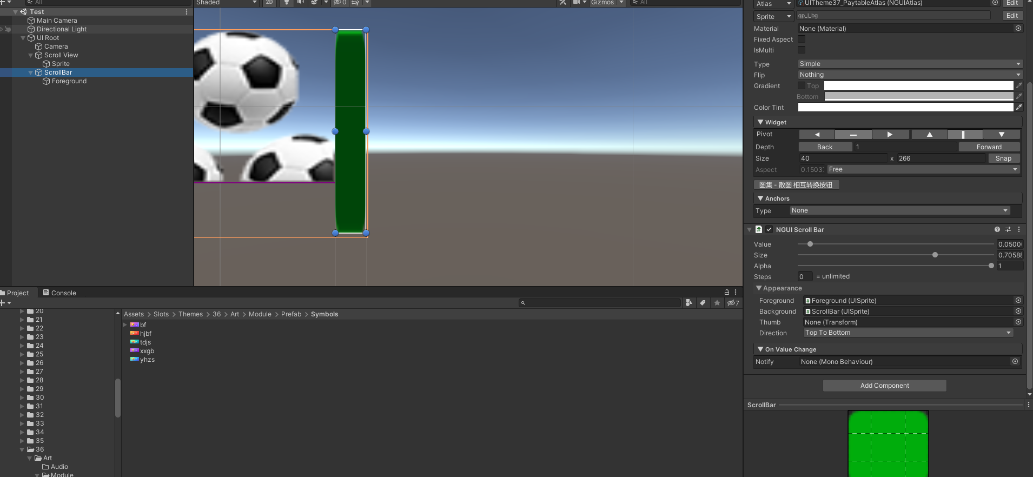The height and width of the screenshot is (477, 1033).
Task: Click Project panel lock icon
Action: 727,292
